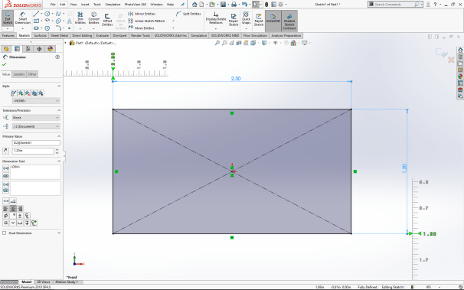Image resolution: width=464 pixels, height=290 pixels.
Task: Click the Rebuild traffic light icon
Action: (x=266, y=5)
